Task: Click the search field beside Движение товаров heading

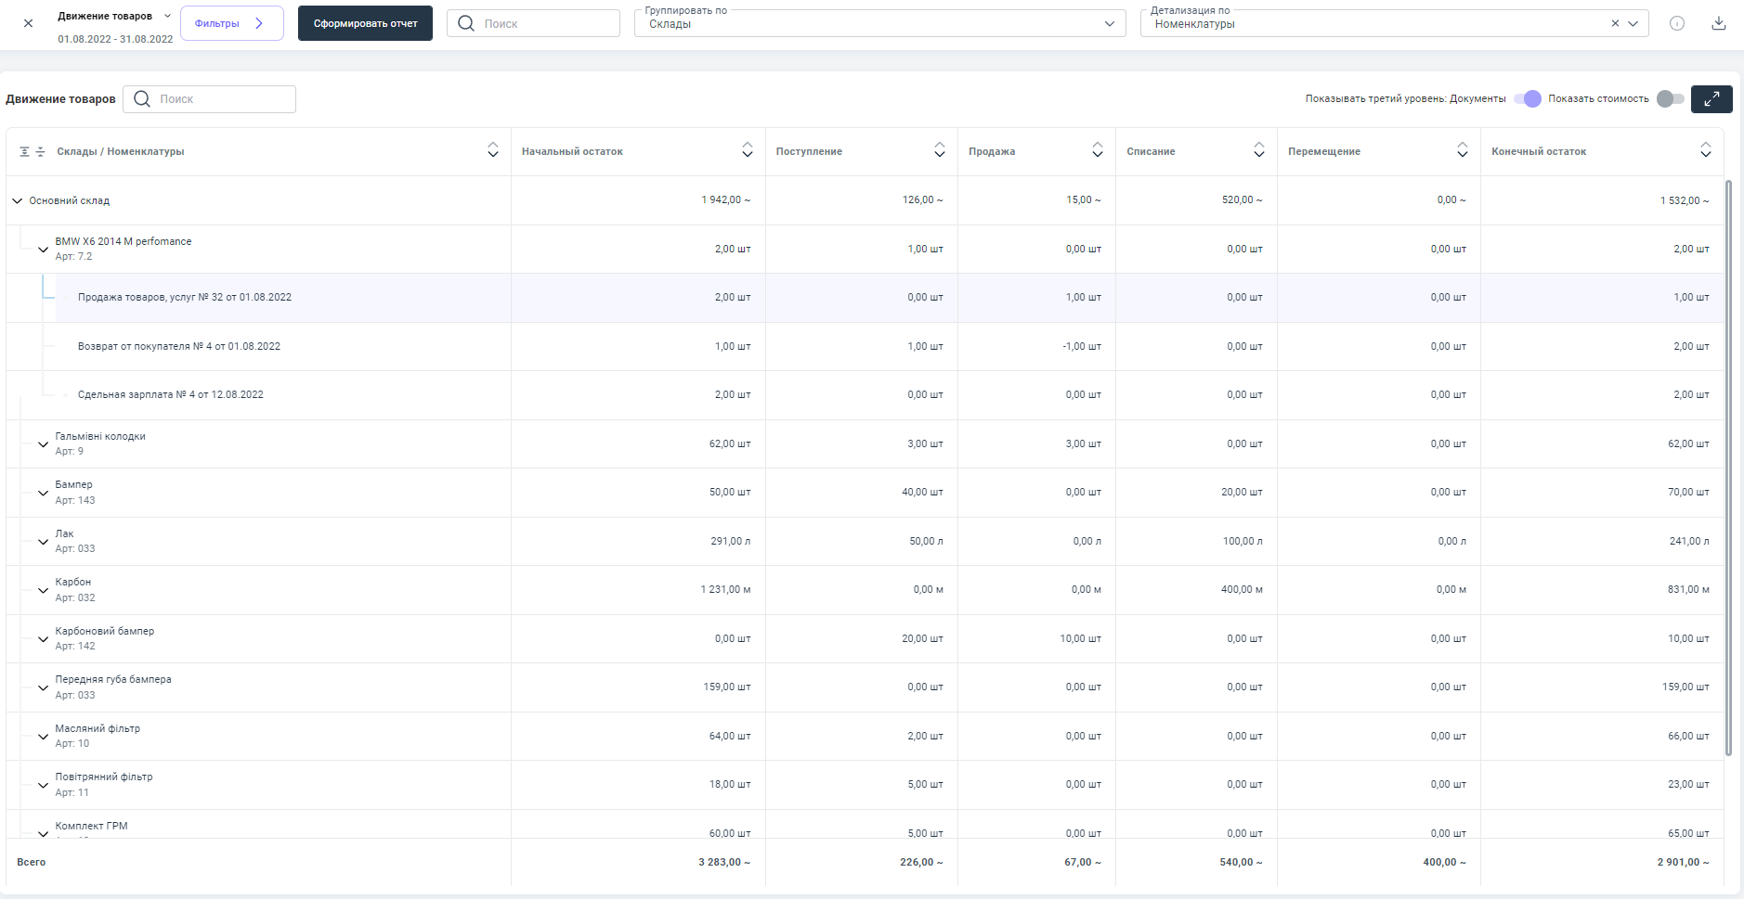Action: click(x=210, y=99)
